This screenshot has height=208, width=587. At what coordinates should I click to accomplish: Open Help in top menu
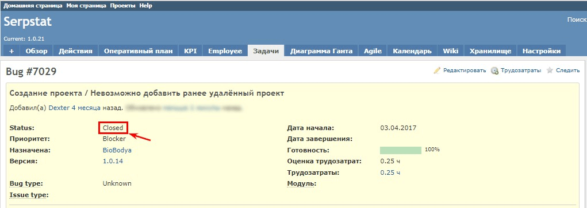tap(145, 6)
